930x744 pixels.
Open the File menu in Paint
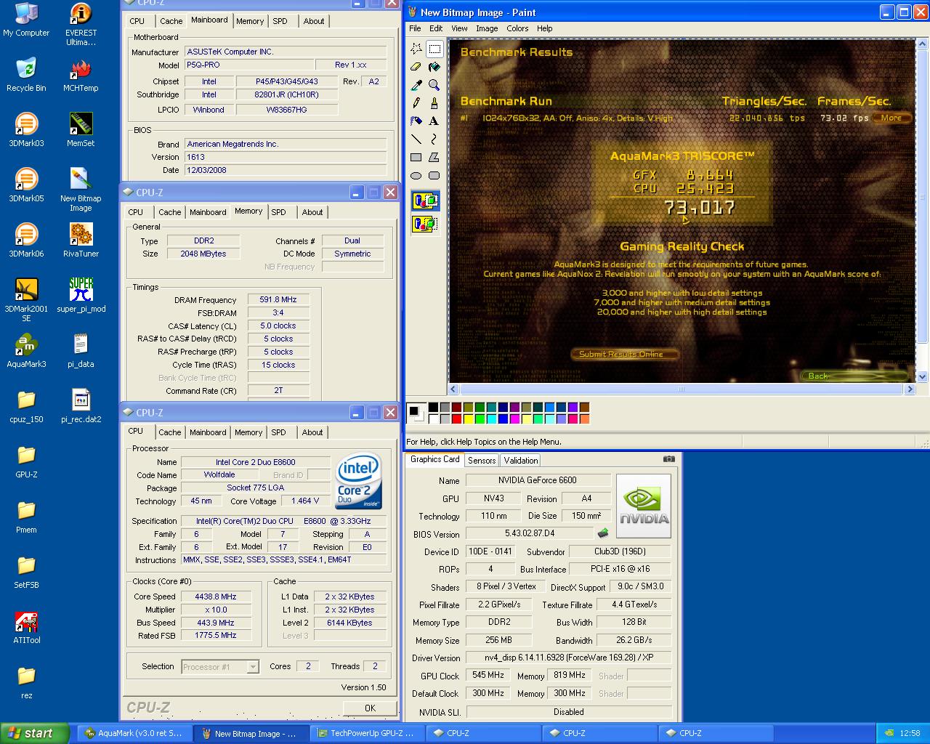click(415, 28)
